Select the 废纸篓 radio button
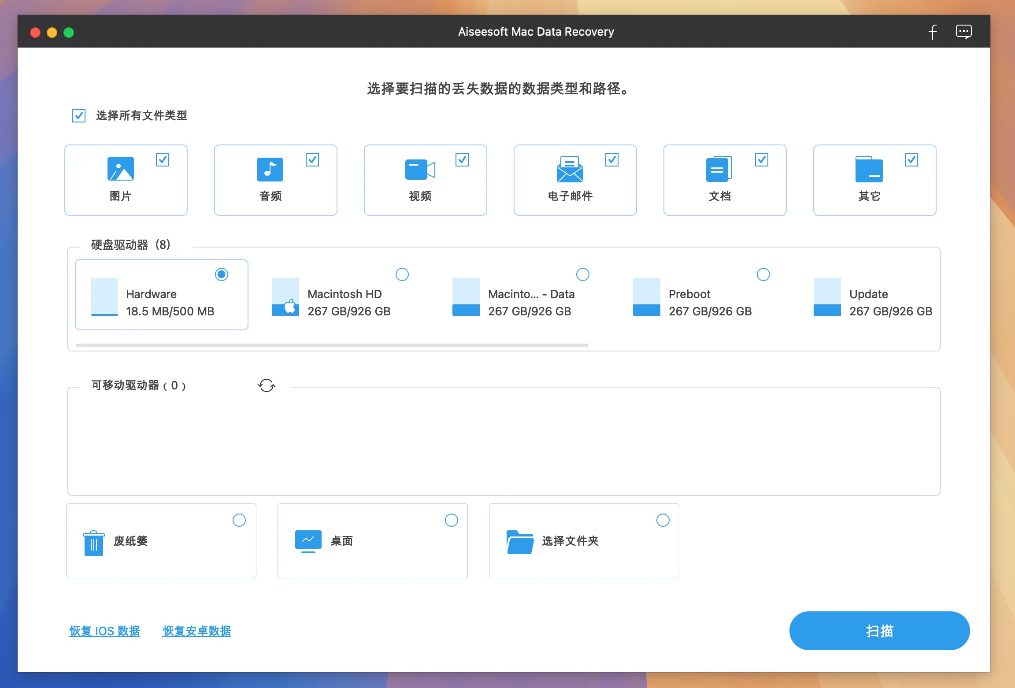Screen dimensions: 1015x688 tap(239, 520)
